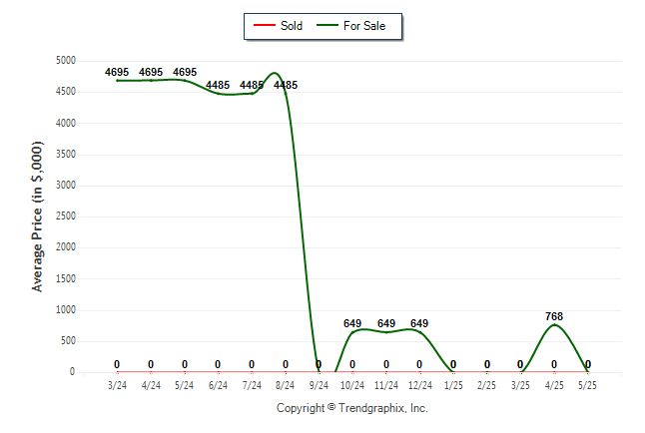Screen dimensions: 645x433
Task: Toggle the Sold legend entry
Action: [x=279, y=26]
